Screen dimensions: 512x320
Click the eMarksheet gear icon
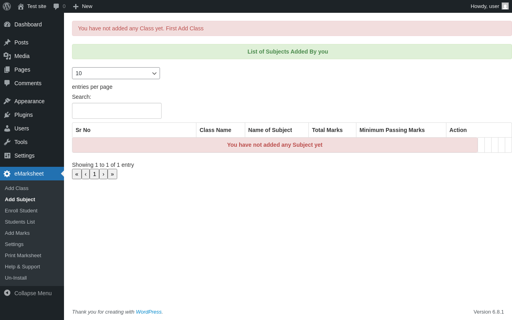[x=7, y=174]
